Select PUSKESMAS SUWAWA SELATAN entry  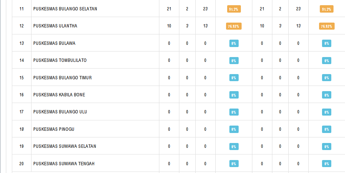65,146
